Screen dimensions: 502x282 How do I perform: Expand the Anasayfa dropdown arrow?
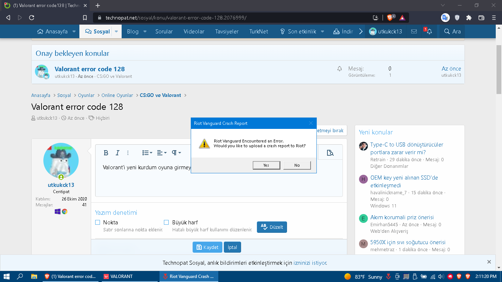(x=74, y=32)
